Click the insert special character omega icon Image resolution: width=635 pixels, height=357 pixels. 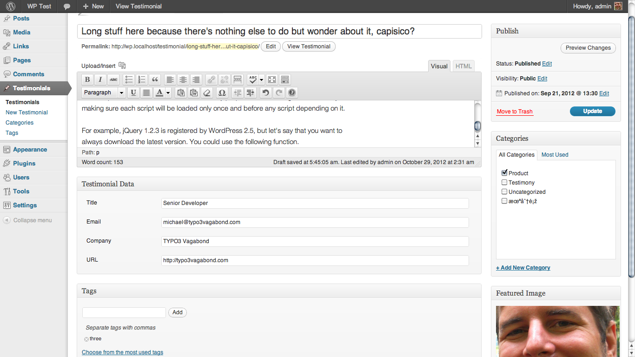(x=222, y=93)
